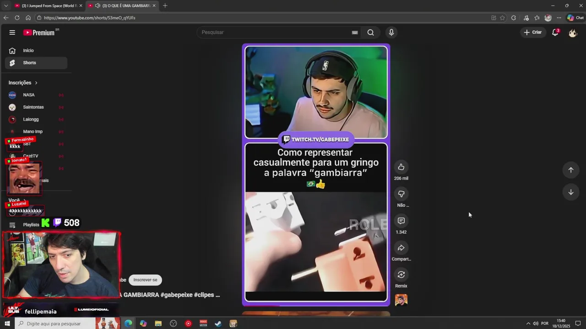
Task: Open the volume speaker tray icon
Action: (x=536, y=324)
